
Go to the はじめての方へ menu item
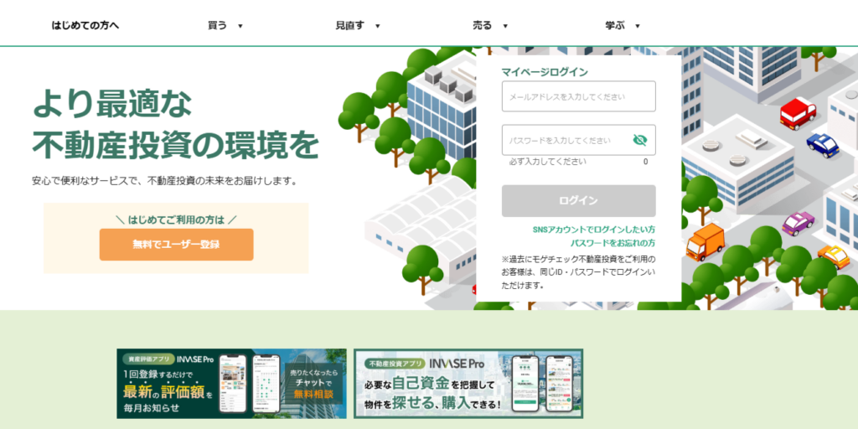[85, 25]
